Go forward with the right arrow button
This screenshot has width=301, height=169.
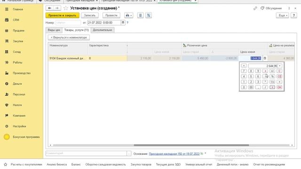coord(57,8)
